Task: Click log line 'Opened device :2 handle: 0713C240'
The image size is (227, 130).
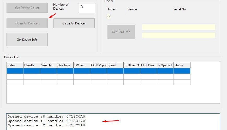Action: [46, 125]
